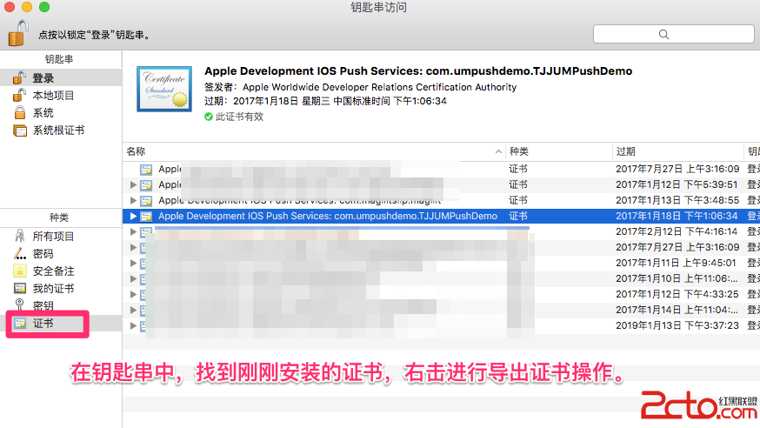The height and width of the screenshot is (428, 760).
Task: Click the 密钥 key icon
Action: [19, 304]
